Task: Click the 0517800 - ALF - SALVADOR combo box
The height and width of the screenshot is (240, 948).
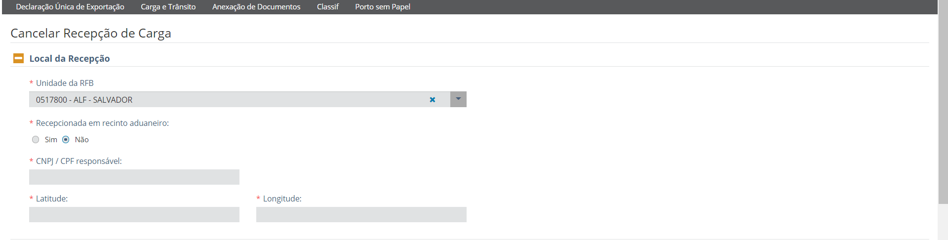Action: coord(227,100)
